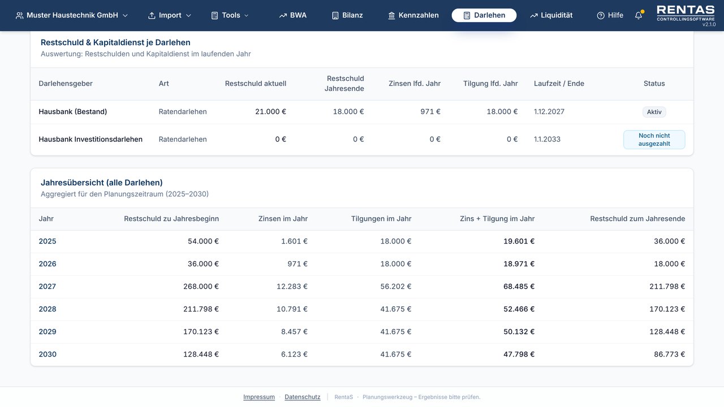Select the Liquidität tab
The height and width of the screenshot is (407, 724).
click(x=551, y=15)
